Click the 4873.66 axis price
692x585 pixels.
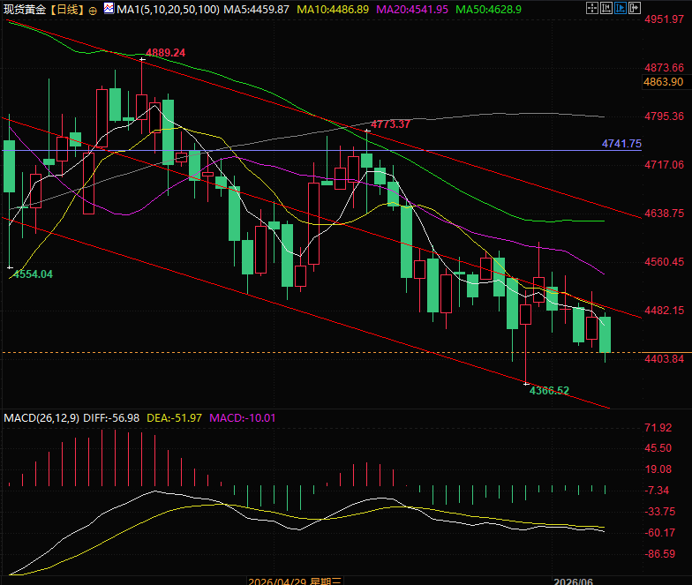[664, 67]
